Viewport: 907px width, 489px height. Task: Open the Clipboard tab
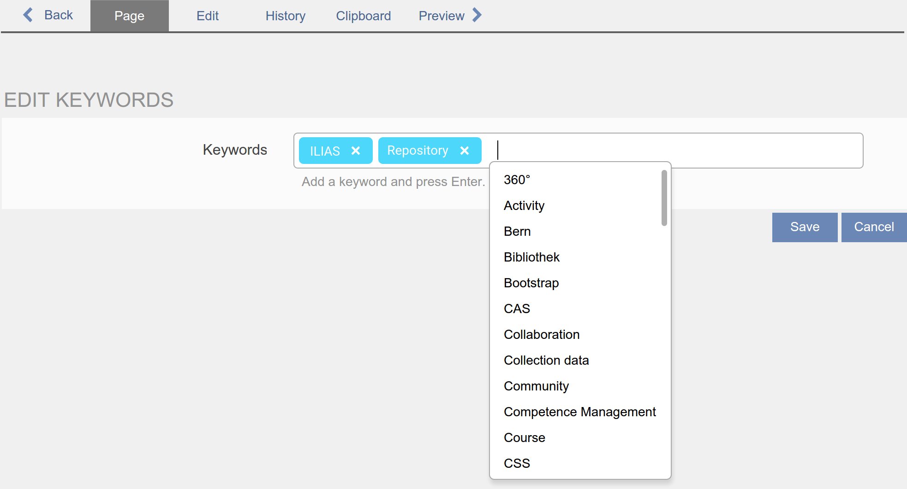pos(363,16)
